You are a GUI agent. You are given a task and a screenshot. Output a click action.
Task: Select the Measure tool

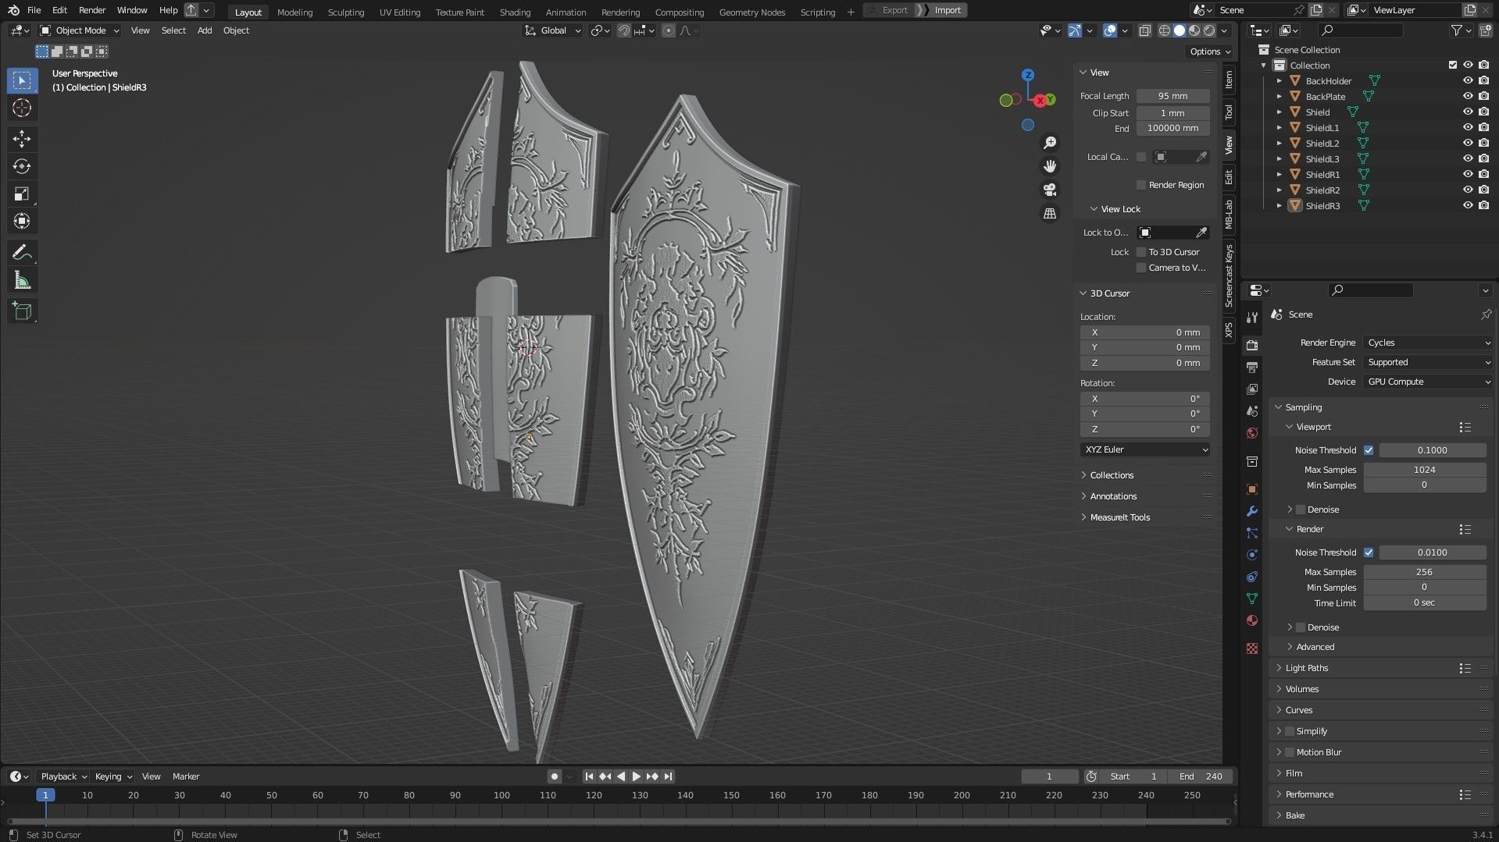click(22, 280)
